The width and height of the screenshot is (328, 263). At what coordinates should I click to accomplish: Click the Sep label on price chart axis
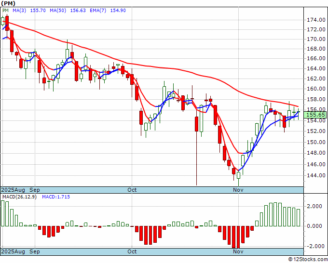click(x=35, y=190)
